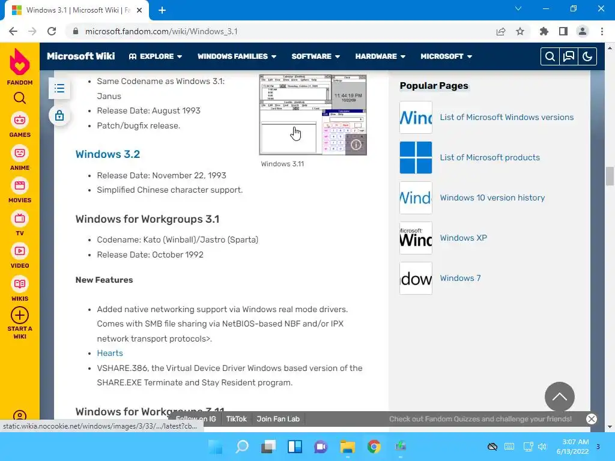Click the page lock icon
This screenshot has height=461, width=615.
coord(59,116)
